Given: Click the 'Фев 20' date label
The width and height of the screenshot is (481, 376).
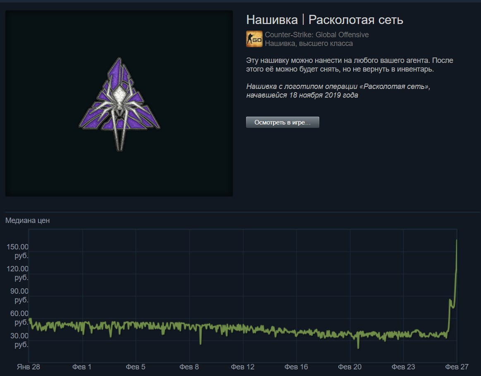Looking at the screenshot, I should point(350,367).
